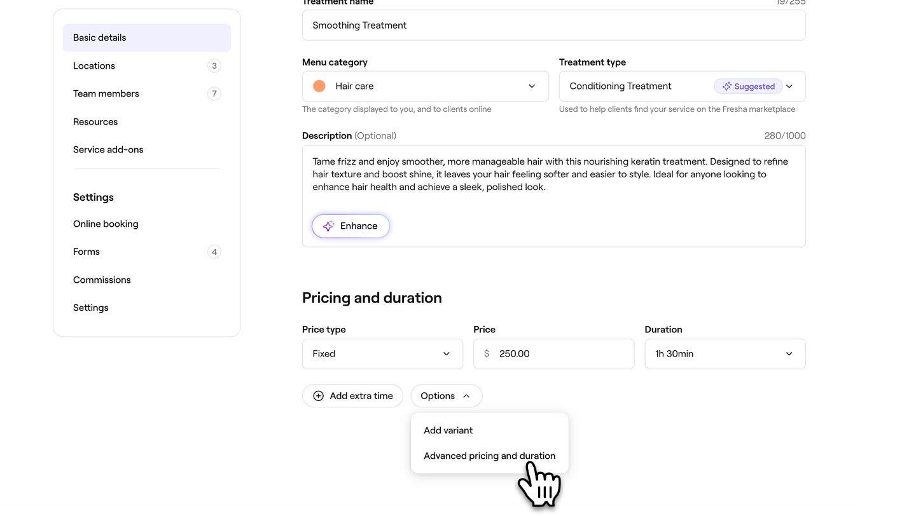Open the Price type Fixed dropdown
916x516 pixels.
click(x=382, y=354)
